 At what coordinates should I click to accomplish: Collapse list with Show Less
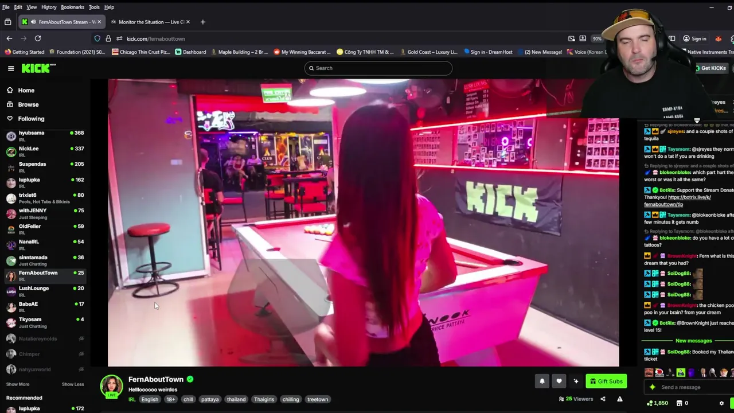tap(73, 384)
